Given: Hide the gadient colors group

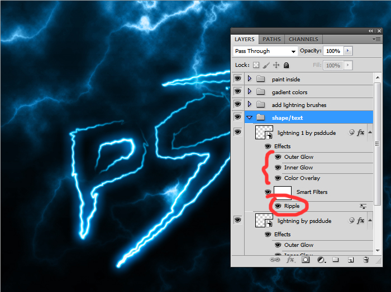Looking at the screenshot, I should [x=237, y=91].
